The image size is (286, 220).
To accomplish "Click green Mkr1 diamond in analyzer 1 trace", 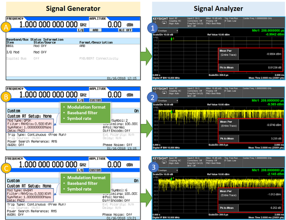I will (x=172, y=39).
